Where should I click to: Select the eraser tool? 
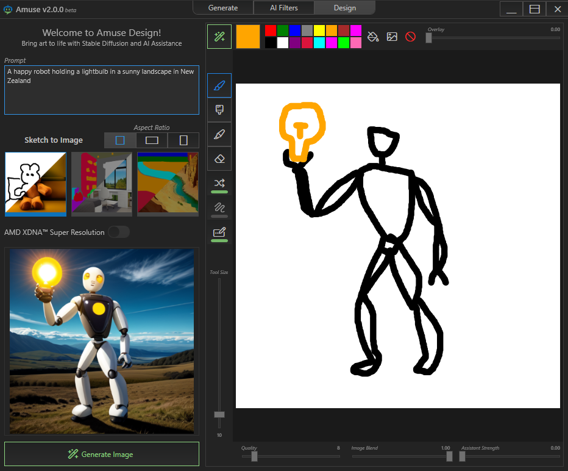click(219, 159)
